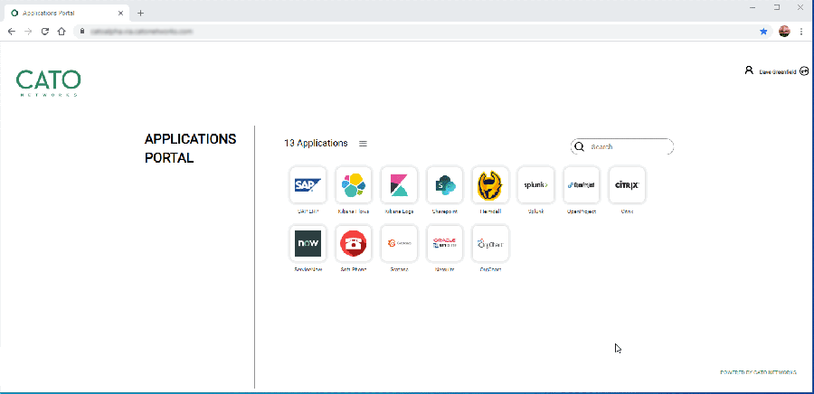
Task: Open the Chrome profile avatar
Action: (784, 32)
